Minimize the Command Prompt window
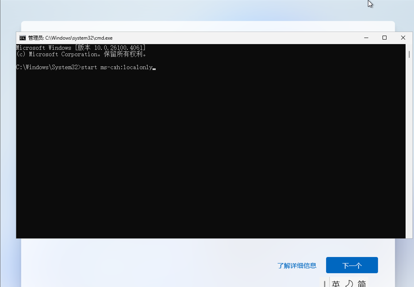Viewport: 414px width, 287px height. tap(366, 38)
